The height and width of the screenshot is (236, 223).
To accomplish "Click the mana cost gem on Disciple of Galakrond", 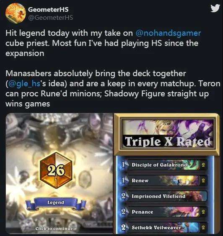I will (x=124, y=164).
